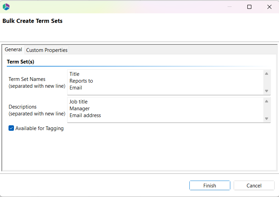Minimize the dialog window

230,7
